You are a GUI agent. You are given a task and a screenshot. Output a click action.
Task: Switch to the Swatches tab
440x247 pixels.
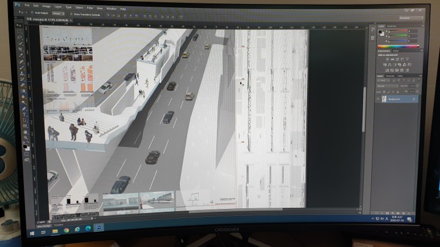coord(392,26)
